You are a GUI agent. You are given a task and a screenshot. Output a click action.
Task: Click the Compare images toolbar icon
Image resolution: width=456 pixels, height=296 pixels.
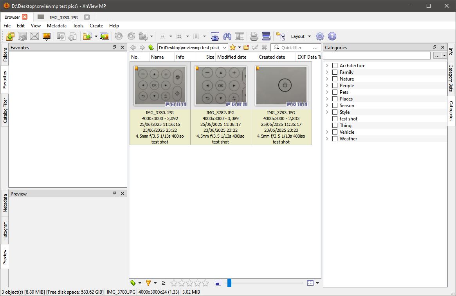[x=240, y=36]
